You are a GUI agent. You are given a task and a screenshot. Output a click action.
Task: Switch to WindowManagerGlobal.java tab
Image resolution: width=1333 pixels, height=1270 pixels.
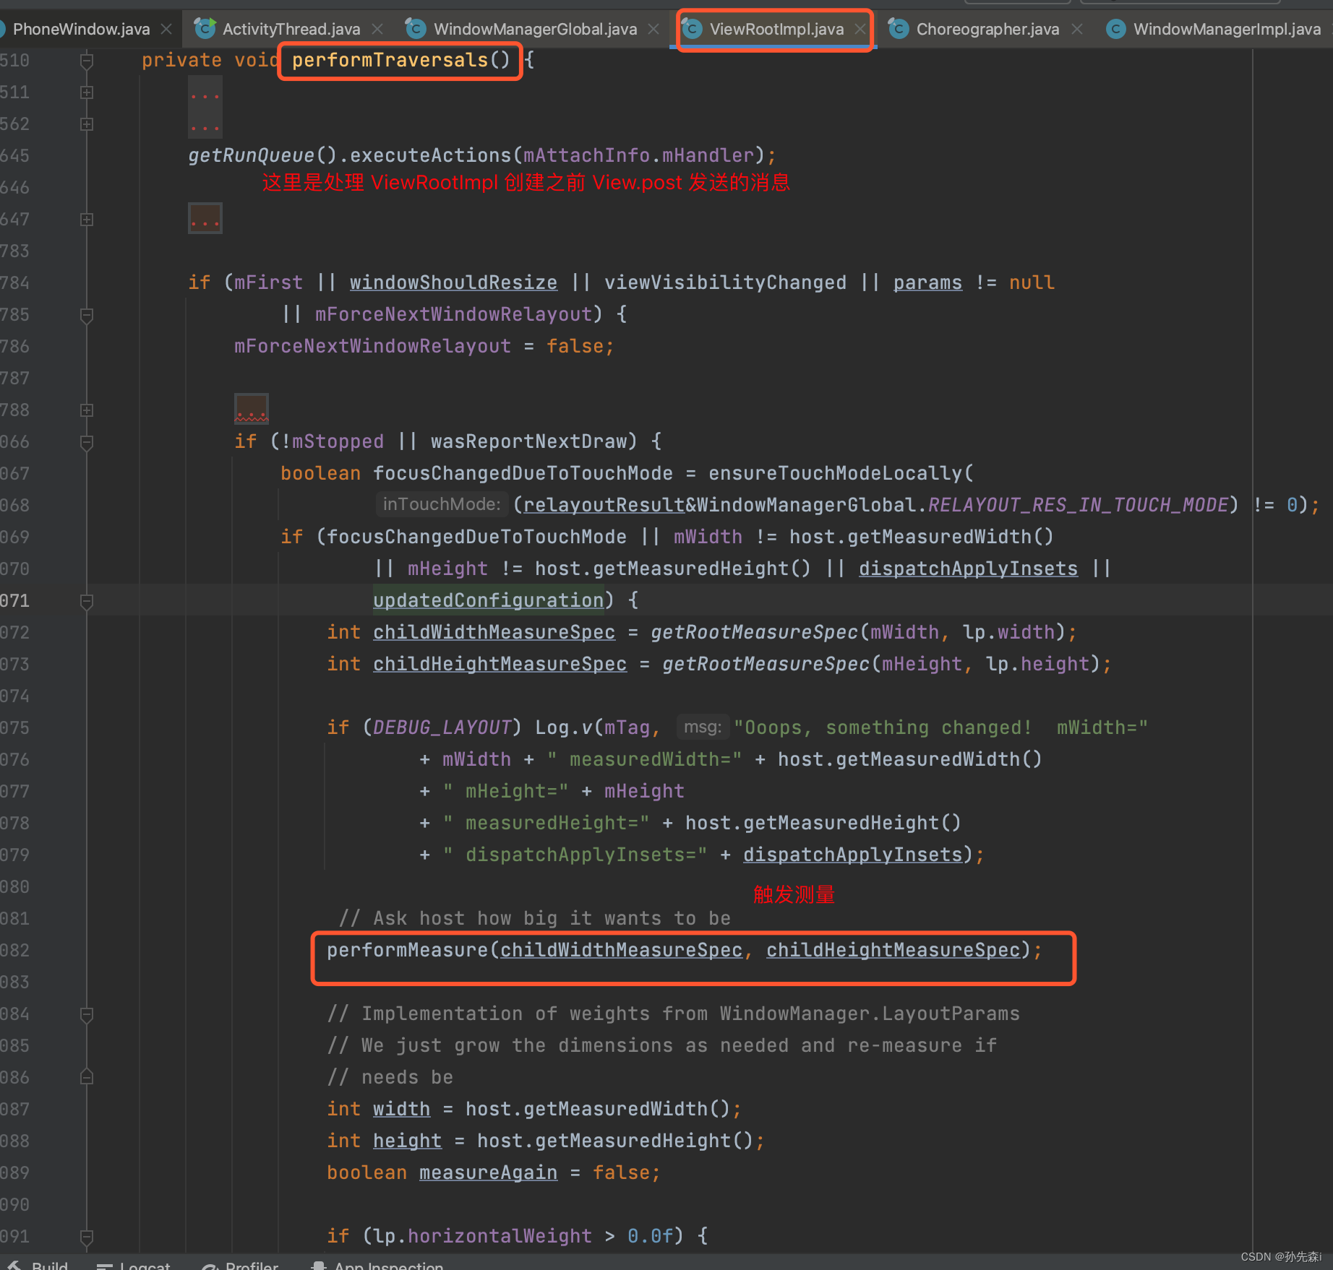tap(535, 29)
